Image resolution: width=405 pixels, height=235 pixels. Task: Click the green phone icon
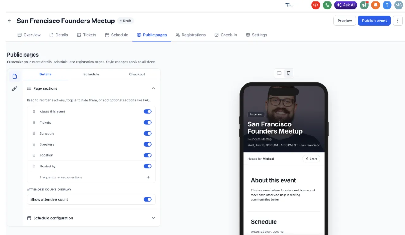pyautogui.click(x=327, y=5)
